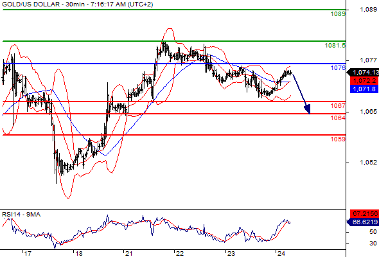The height and width of the screenshot is (257, 379).
Task: Click the green 1081.5 resistance label
Action: pos(335,45)
